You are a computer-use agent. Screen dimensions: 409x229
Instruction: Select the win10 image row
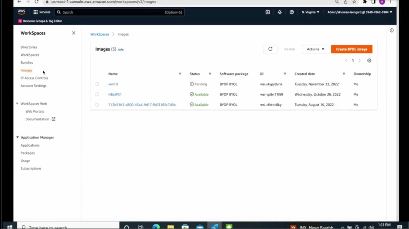[97, 84]
